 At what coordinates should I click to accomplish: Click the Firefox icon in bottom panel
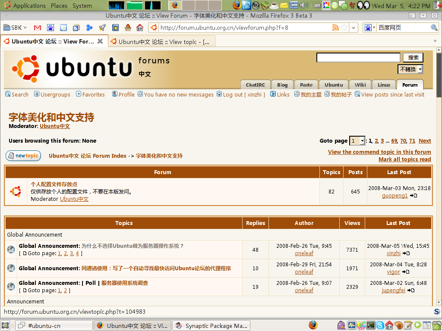coord(313,325)
